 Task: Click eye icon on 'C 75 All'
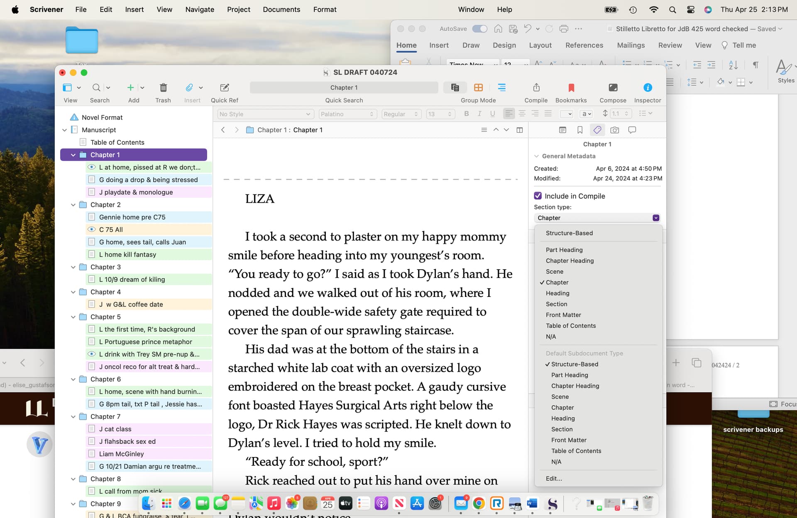tap(92, 229)
